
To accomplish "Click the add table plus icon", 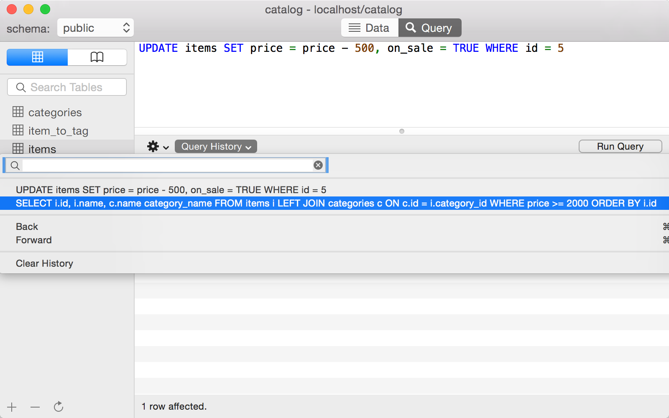I will 12,407.
